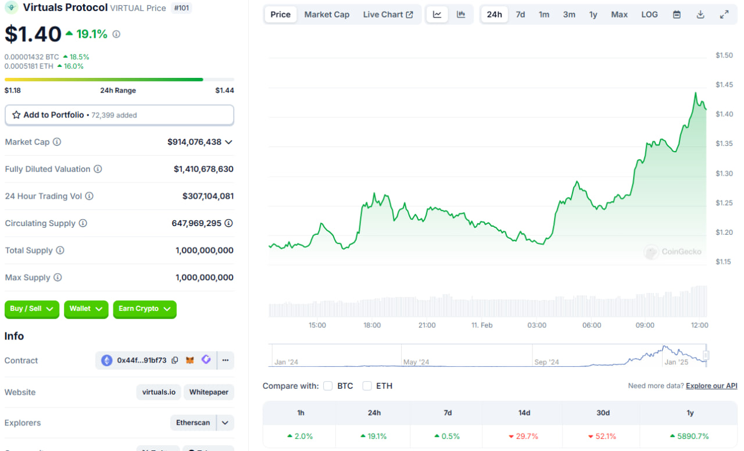The width and height of the screenshot is (744, 451).
Task: Select the 24h time range
Action: click(x=495, y=15)
